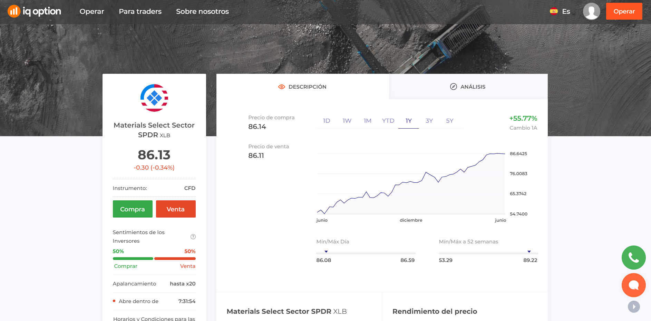The height and width of the screenshot is (321, 651).
Task: Click the gray arrow expand button
Action: [x=633, y=307]
